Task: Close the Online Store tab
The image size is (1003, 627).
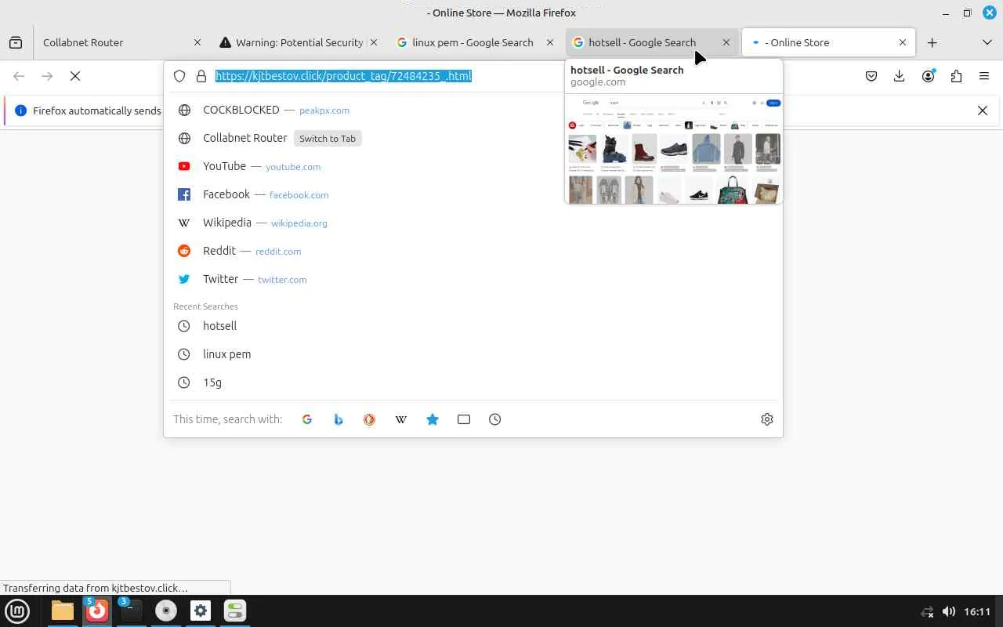Action: 902,42
